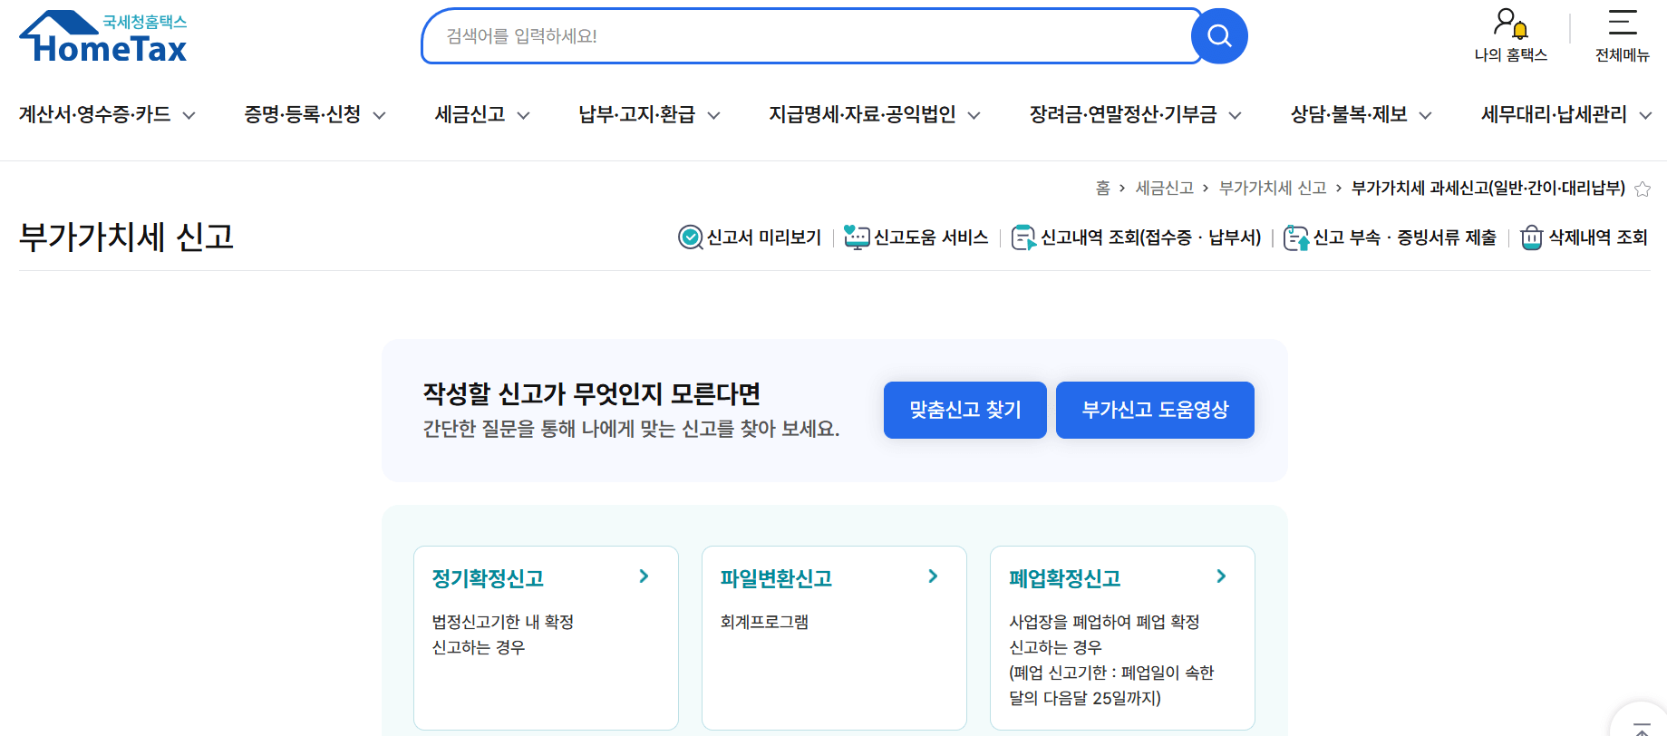Go to 홈 breadcrumb link
This screenshot has height=736, width=1667.
click(x=1102, y=188)
